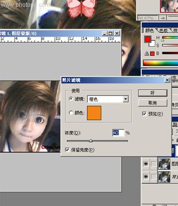
Task: Select the bottom layer thumbnail
Action: pos(164,177)
